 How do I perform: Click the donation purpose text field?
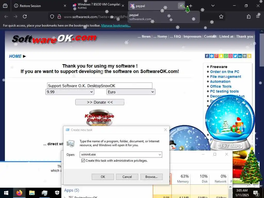100,86
